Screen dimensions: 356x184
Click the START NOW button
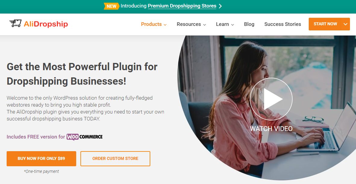point(325,24)
